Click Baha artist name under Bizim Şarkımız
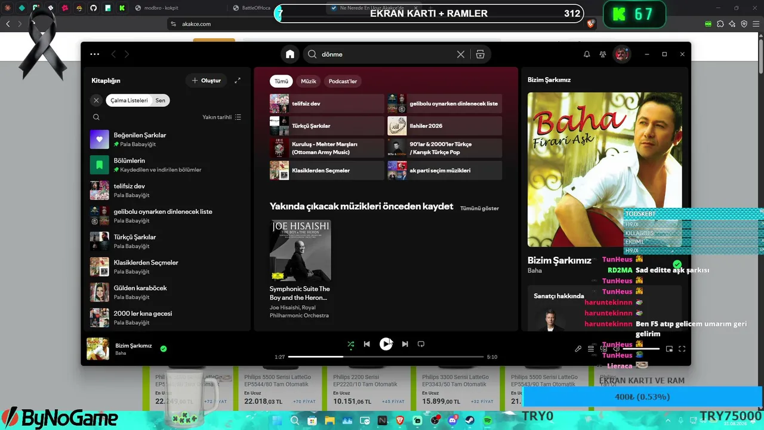The image size is (764, 430). point(535,271)
